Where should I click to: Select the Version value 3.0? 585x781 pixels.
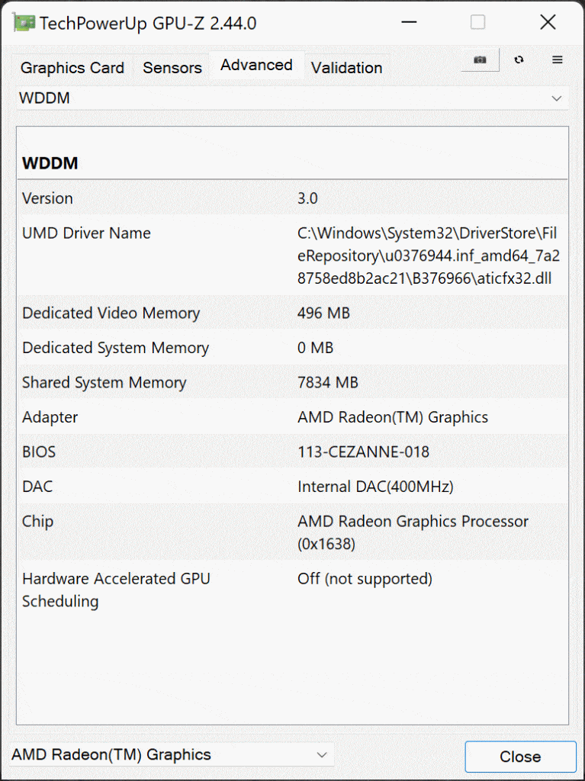click(307, 198)
